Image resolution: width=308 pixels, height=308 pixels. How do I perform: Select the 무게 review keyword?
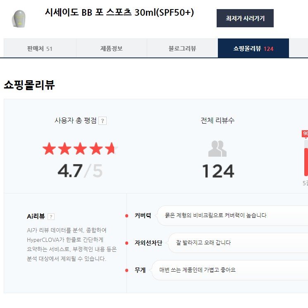click(x=140, y=270)
